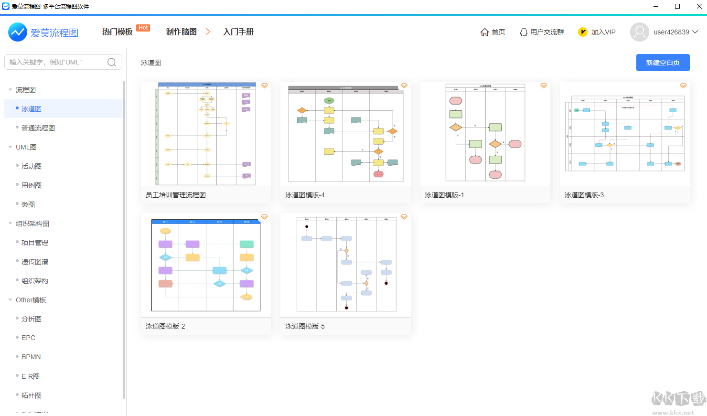
Task: Open the 入门手册 menu
Action: (238, 32)
